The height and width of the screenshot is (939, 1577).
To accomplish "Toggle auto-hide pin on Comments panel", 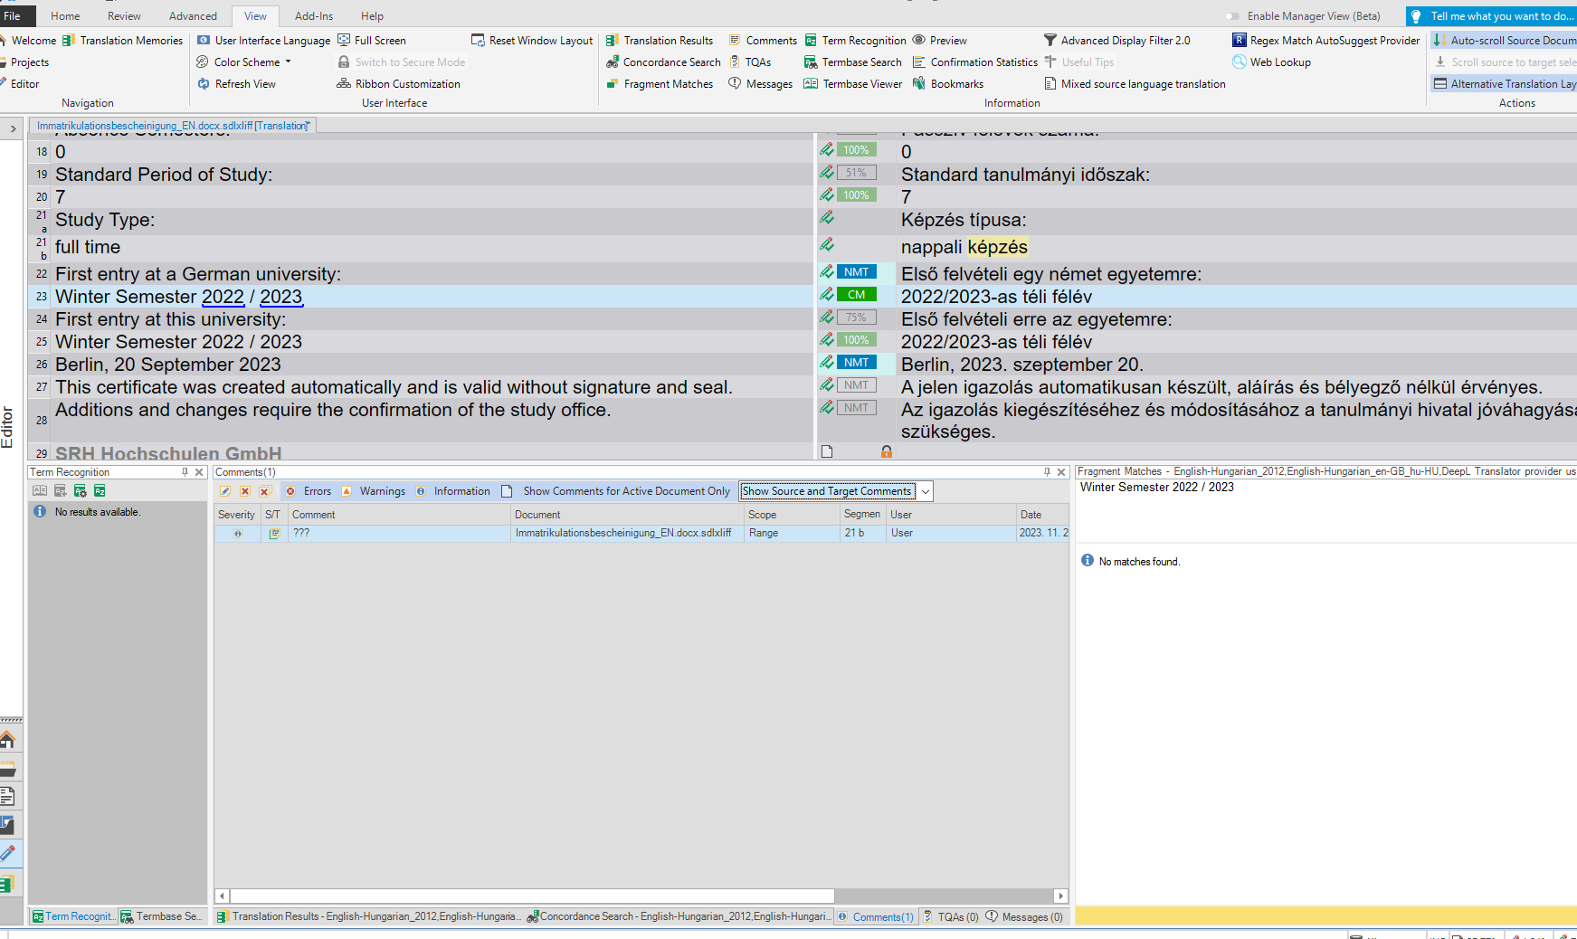I will coord(1047,472).
